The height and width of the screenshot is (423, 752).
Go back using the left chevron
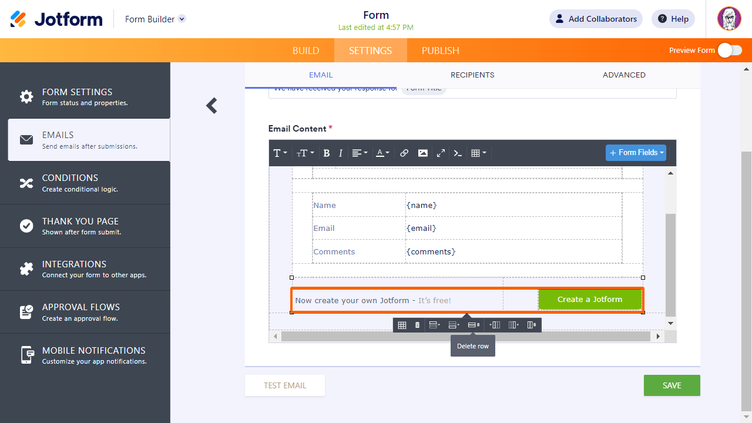click(212, 106)
